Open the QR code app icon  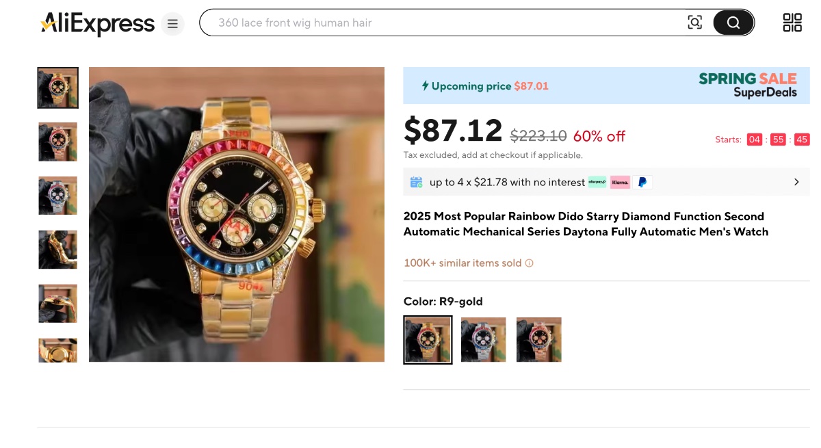(x=792, y=23)
